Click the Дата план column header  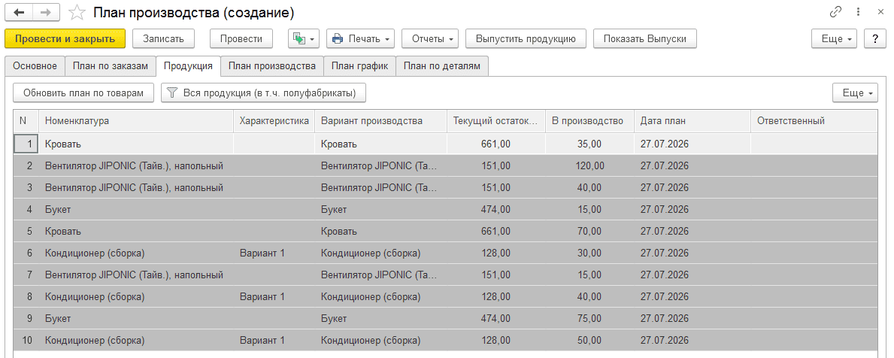click(692, 121)
